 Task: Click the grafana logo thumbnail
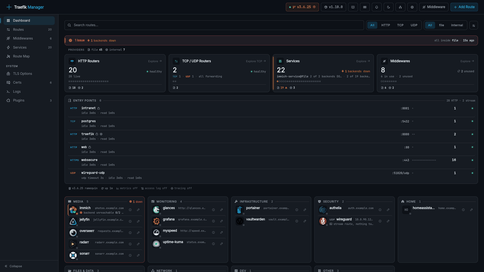click(157, 221)
